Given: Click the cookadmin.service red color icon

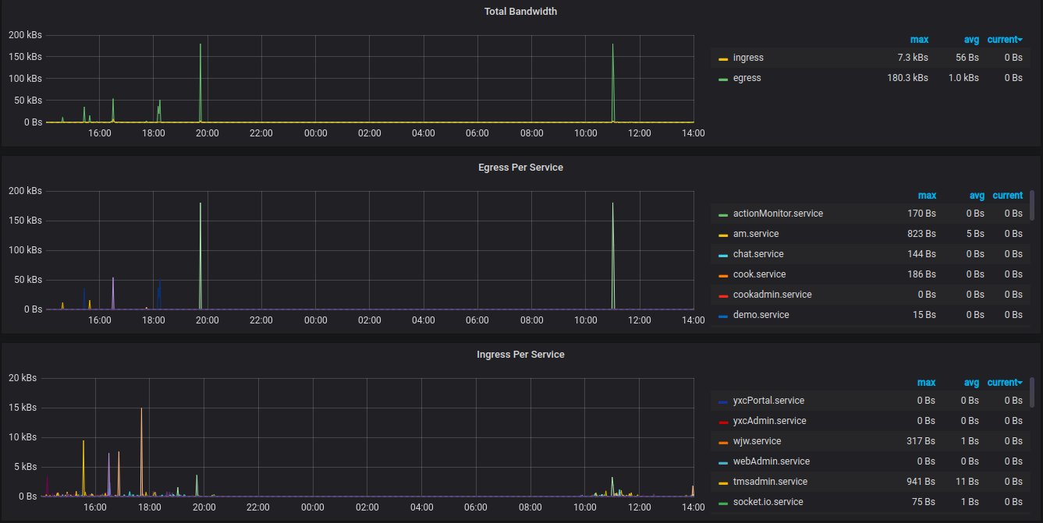Looking at the screenshot, I should (x=723, y=295).
